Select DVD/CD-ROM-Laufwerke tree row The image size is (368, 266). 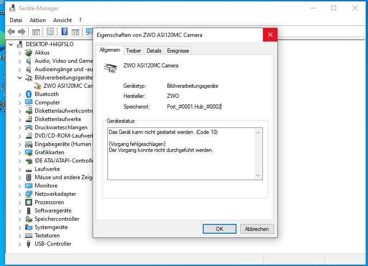(x=63, y=136)
